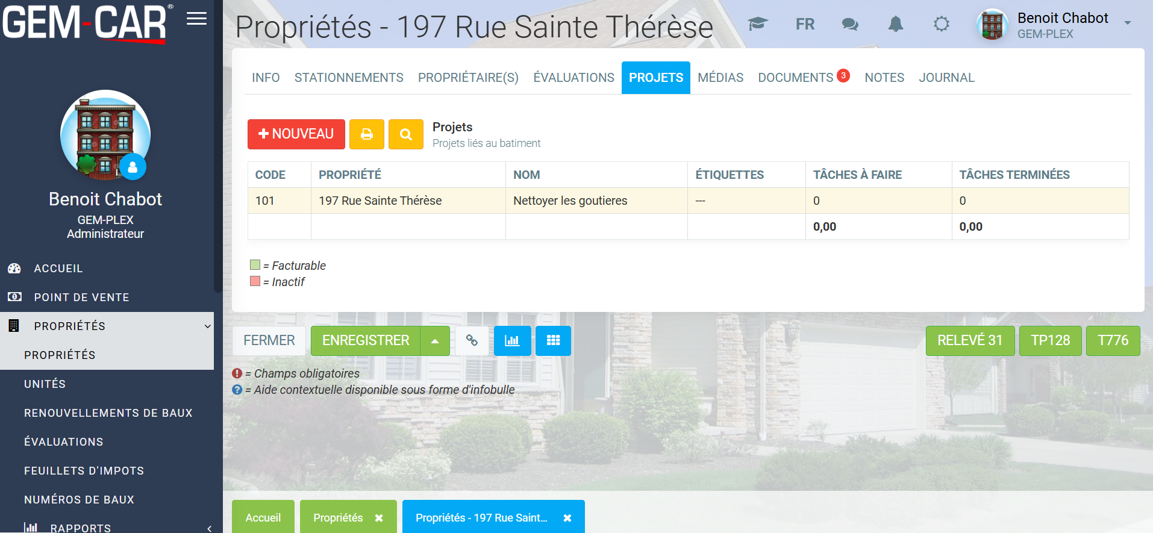The height and width of the screenshot is (533, 1153).
Task: Toggle the theme settings gear icon
Action: pos(941,24)
